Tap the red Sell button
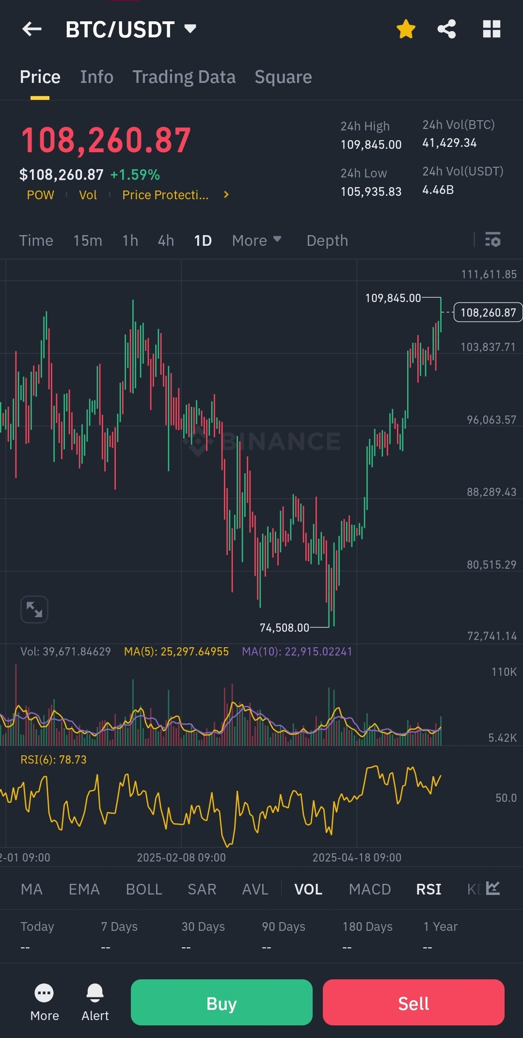 (x=413, y=1002)
